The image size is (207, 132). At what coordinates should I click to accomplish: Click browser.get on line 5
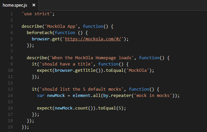pos(46,39)
